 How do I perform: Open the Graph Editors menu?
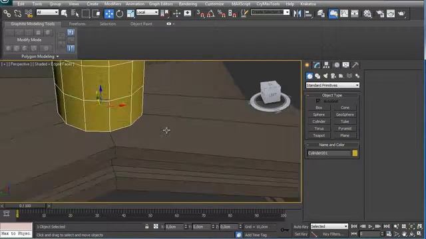(161, 4)
